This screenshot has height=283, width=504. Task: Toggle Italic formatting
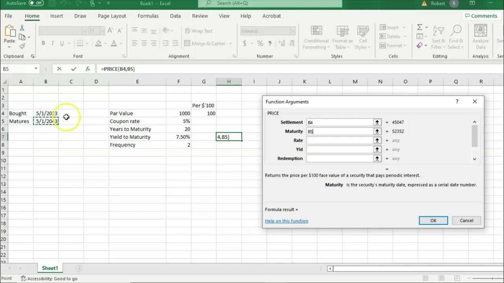coord(53,43)
